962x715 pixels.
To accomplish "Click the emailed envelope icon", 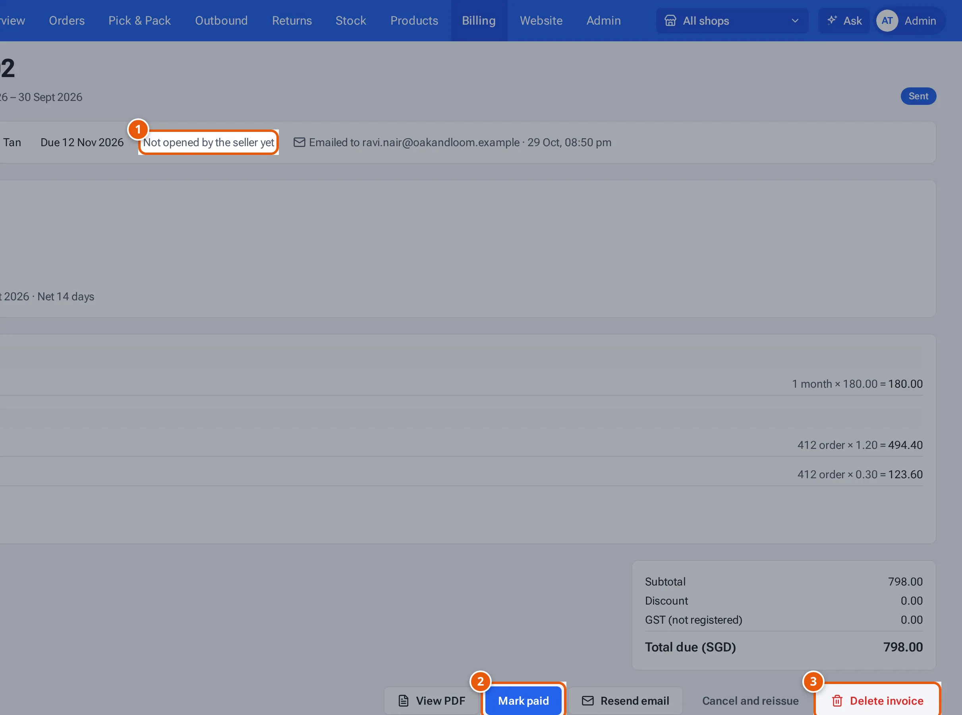I will [x=299, y=142].
